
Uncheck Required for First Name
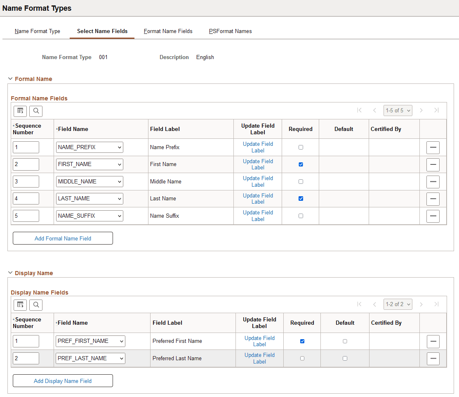pos(300,164)
